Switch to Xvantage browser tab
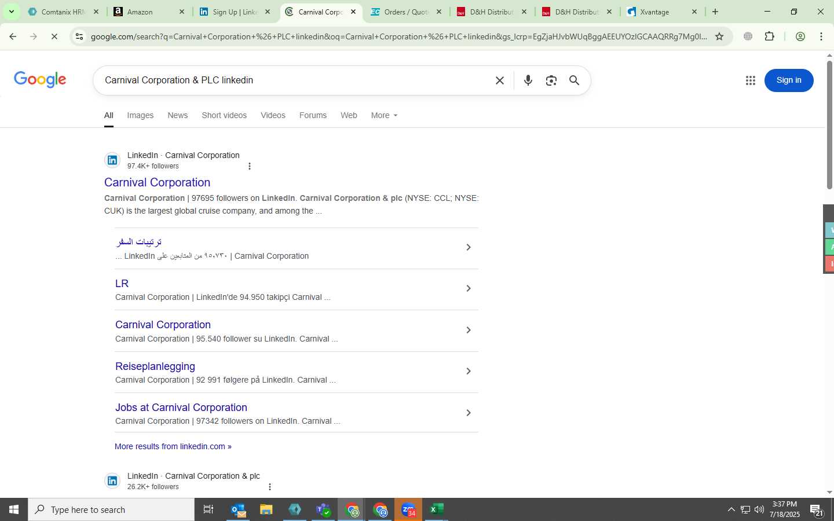Image resolution: width=834 pixels, height=521 pixels. point(663,12)
